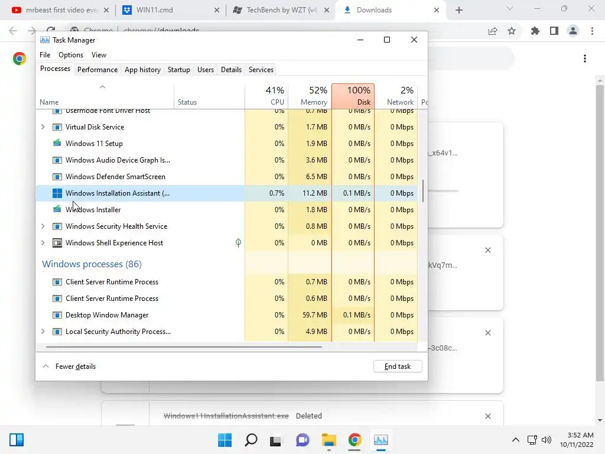This screenshot has width=605, height=454.
Task: Open the Windows Start menu
Action: click(225, 440)
